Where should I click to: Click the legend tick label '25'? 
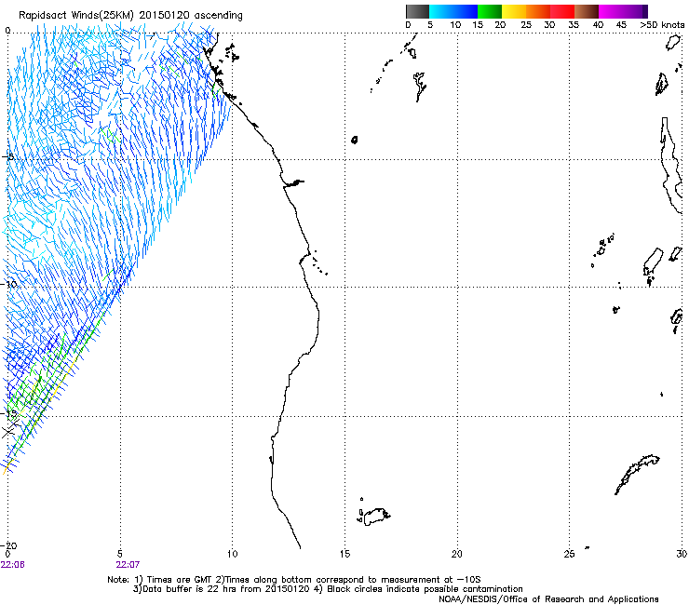tap(526, 25)
